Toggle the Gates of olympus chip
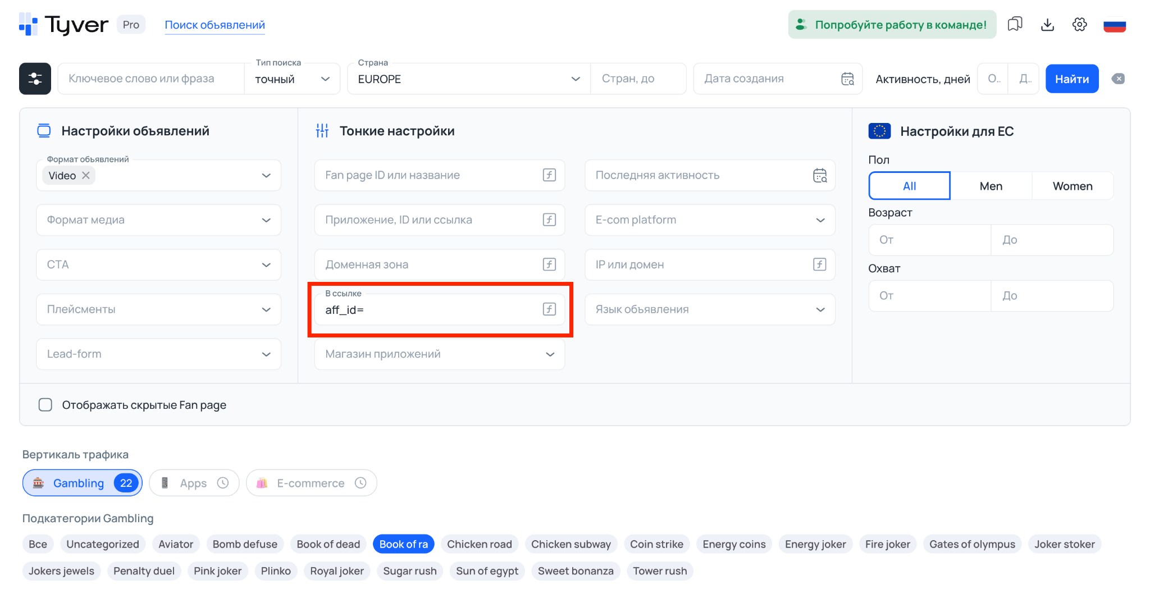The image size is (1150, 598). pyautogui.click(x=972, y=544)
